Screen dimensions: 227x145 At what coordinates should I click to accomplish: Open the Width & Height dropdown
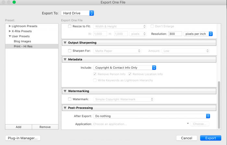point(120,26)
